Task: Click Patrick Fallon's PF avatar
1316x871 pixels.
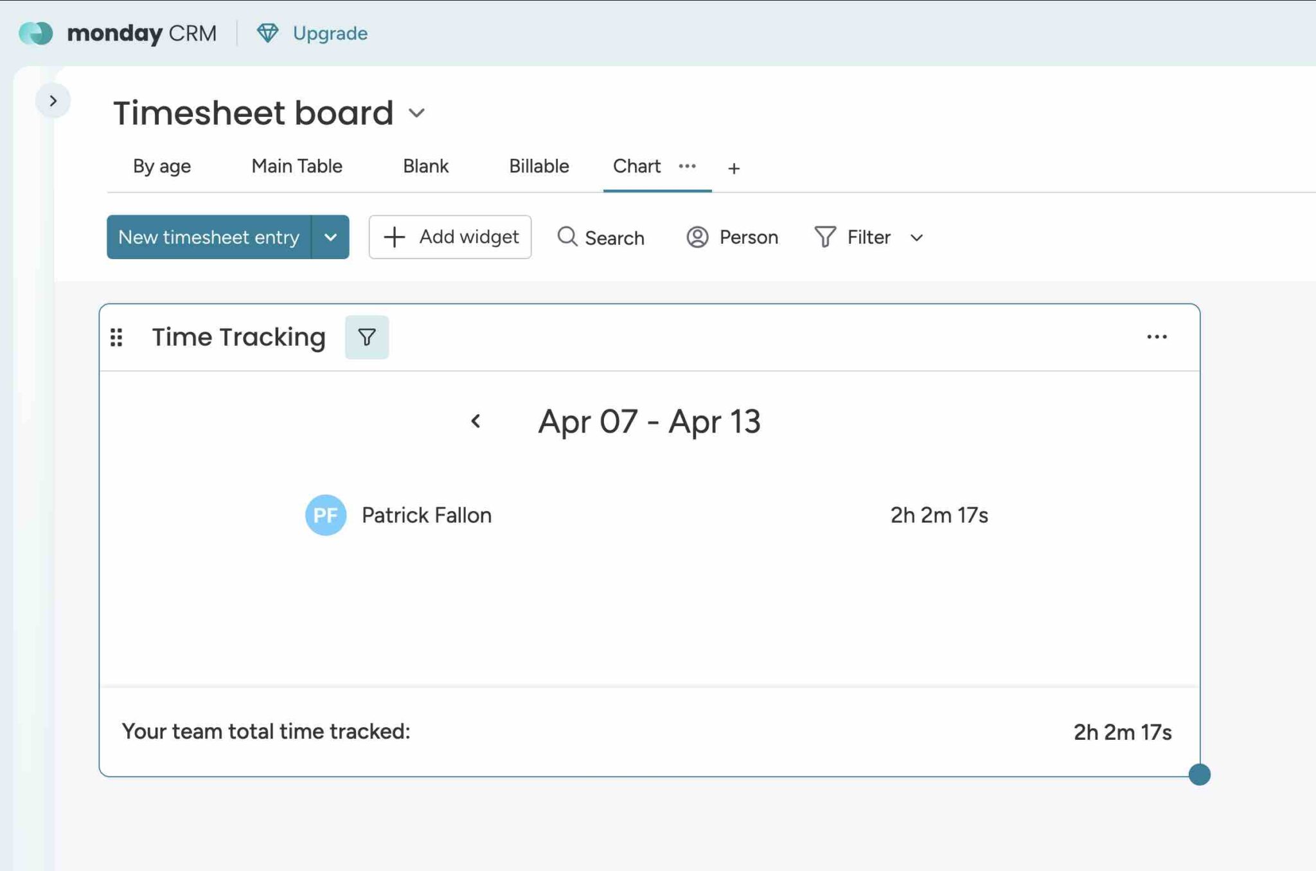Action: click(x=325, y=514)
